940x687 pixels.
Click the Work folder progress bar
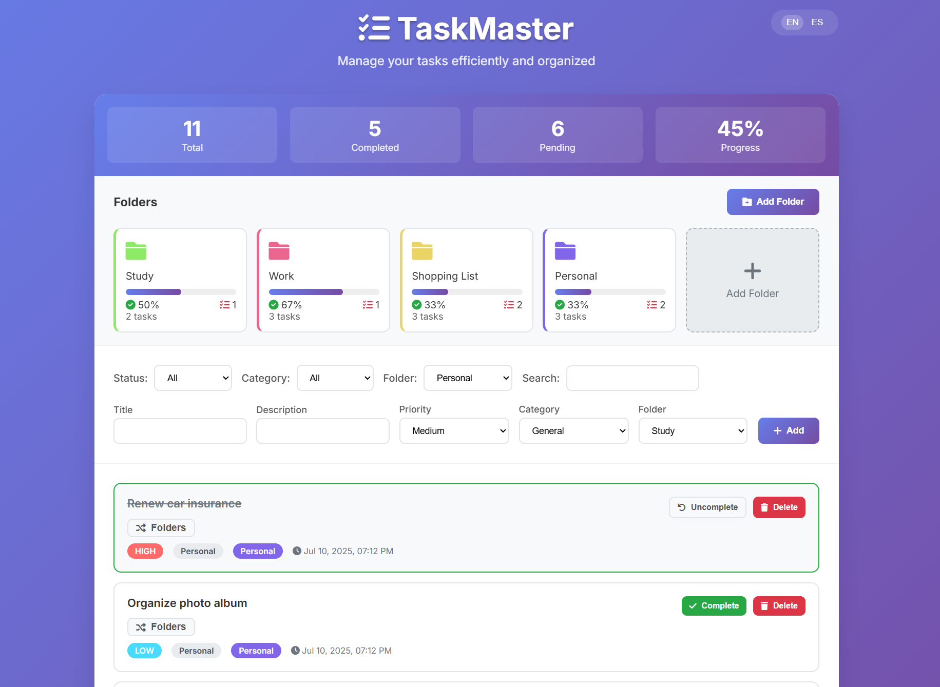click(324, 292)
